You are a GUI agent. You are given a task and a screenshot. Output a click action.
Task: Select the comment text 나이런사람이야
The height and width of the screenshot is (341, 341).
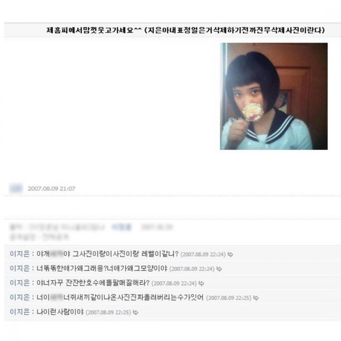pos(60,312)
